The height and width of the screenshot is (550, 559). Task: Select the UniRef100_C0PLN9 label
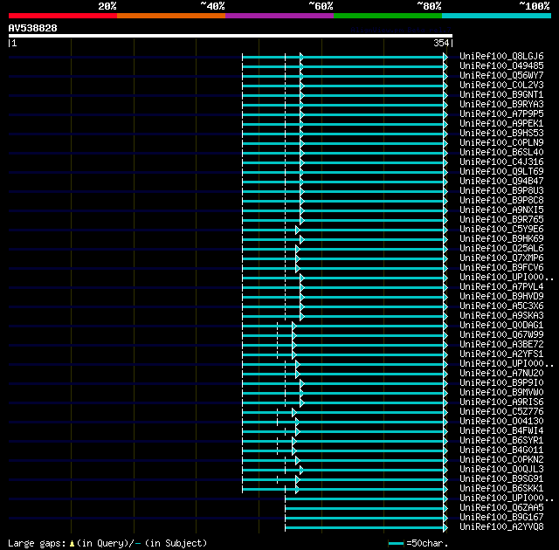(501, 142)
